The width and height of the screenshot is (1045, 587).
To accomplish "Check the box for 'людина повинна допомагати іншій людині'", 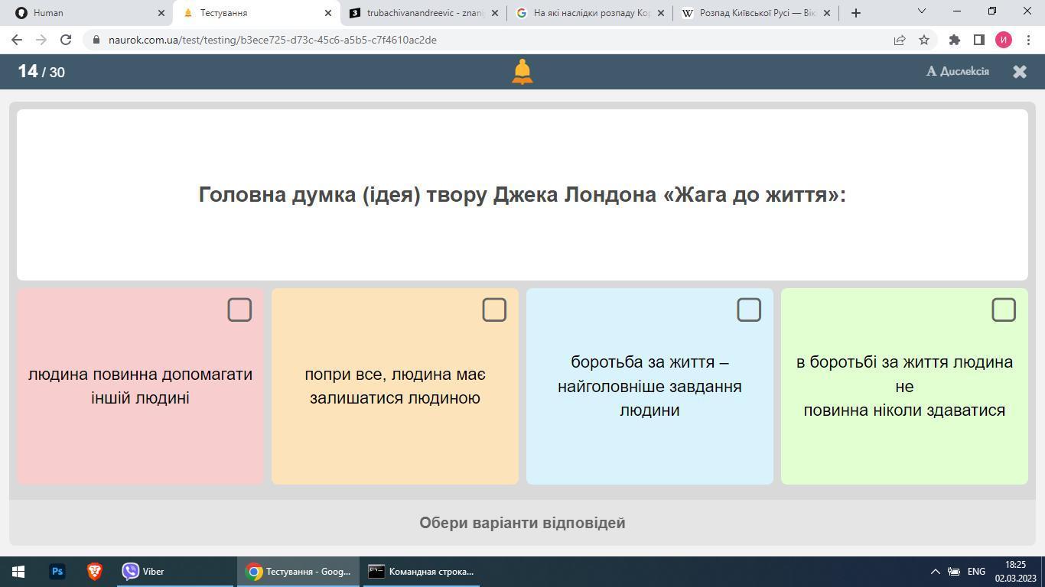I will [239, 310].
